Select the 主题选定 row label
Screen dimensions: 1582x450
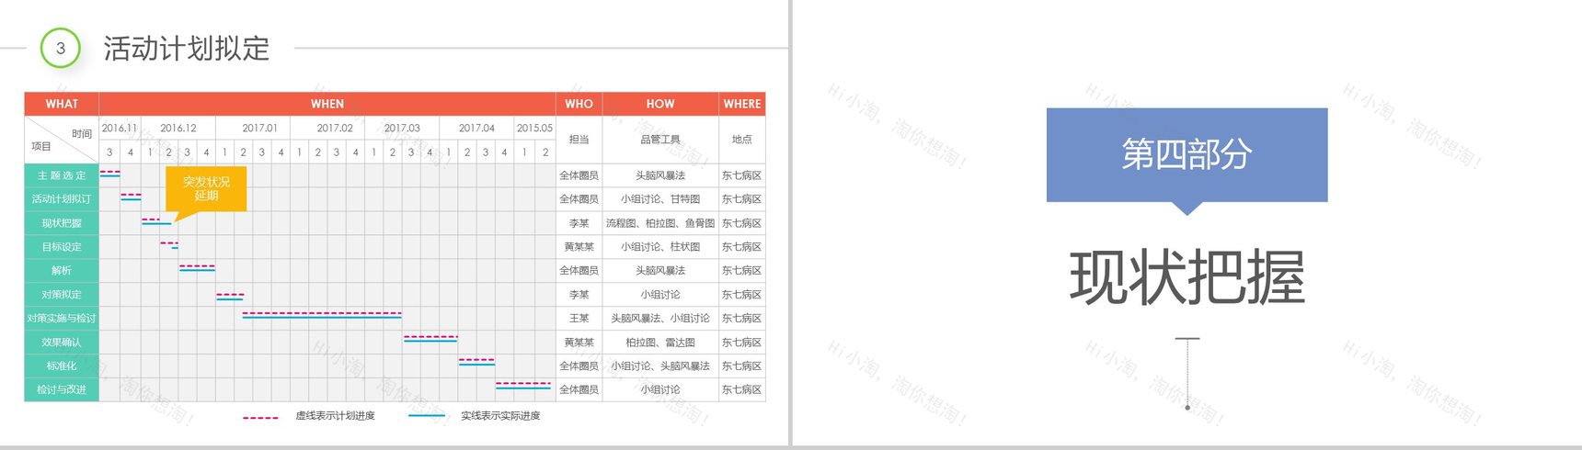62,175
